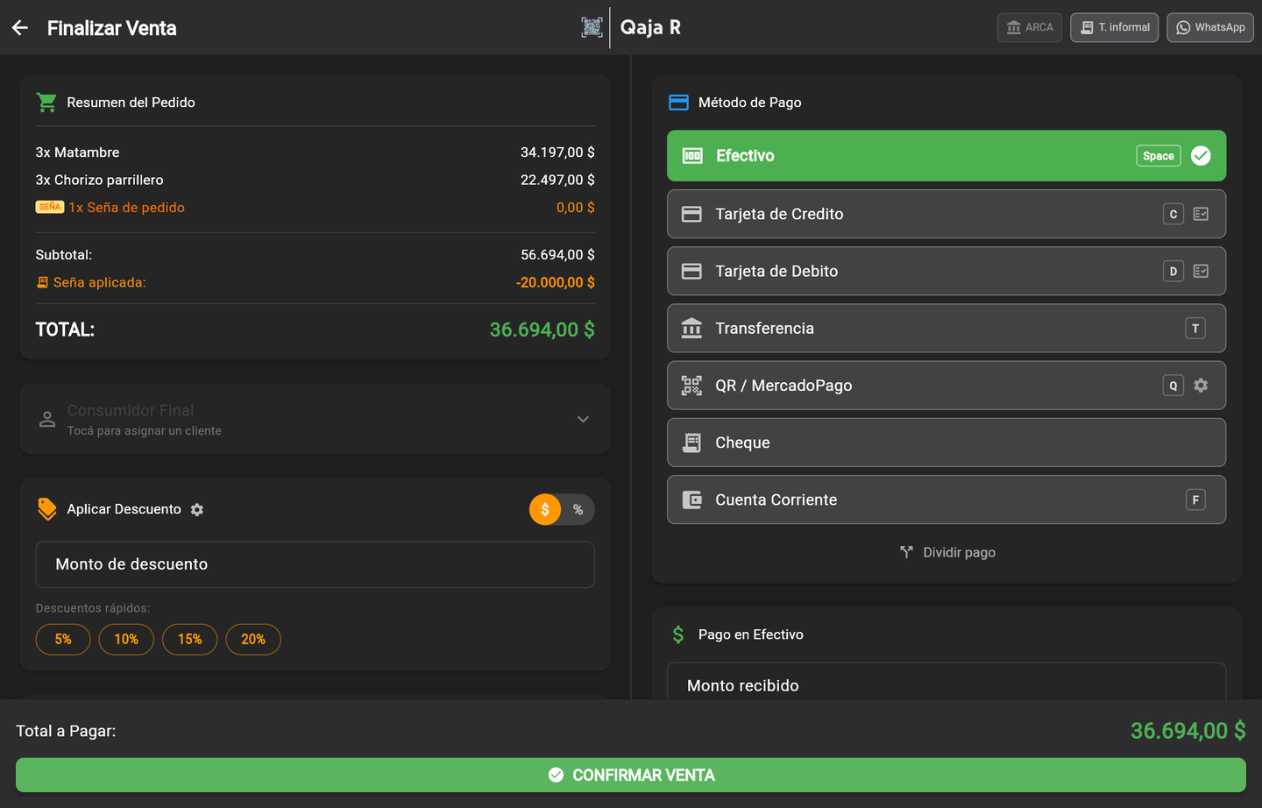Click the Monto de descuento field
Image resolution: width=1262 pixels, height=808 pixels.
315,564
